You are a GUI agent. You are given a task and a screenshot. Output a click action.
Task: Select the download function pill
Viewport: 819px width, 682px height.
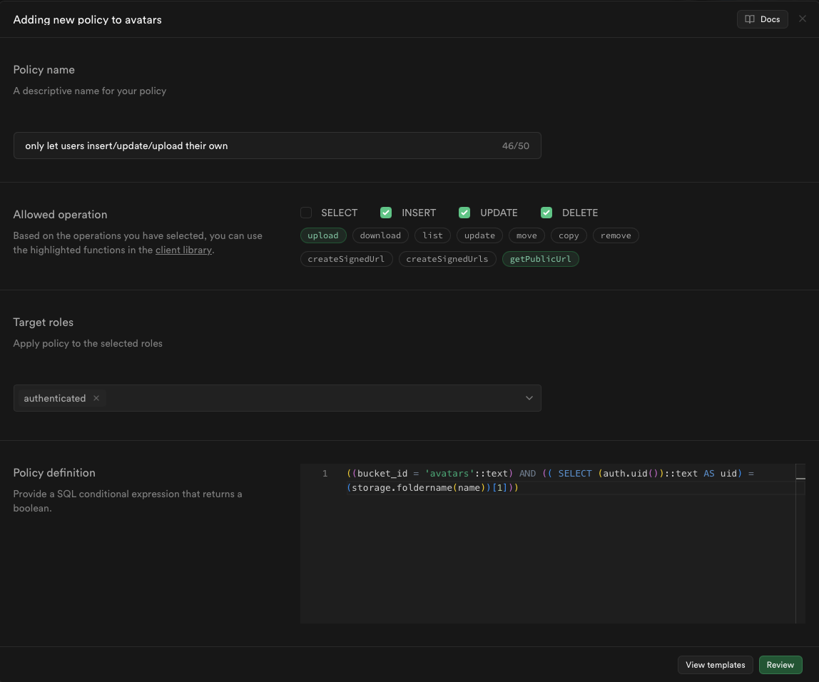[380, 235]
